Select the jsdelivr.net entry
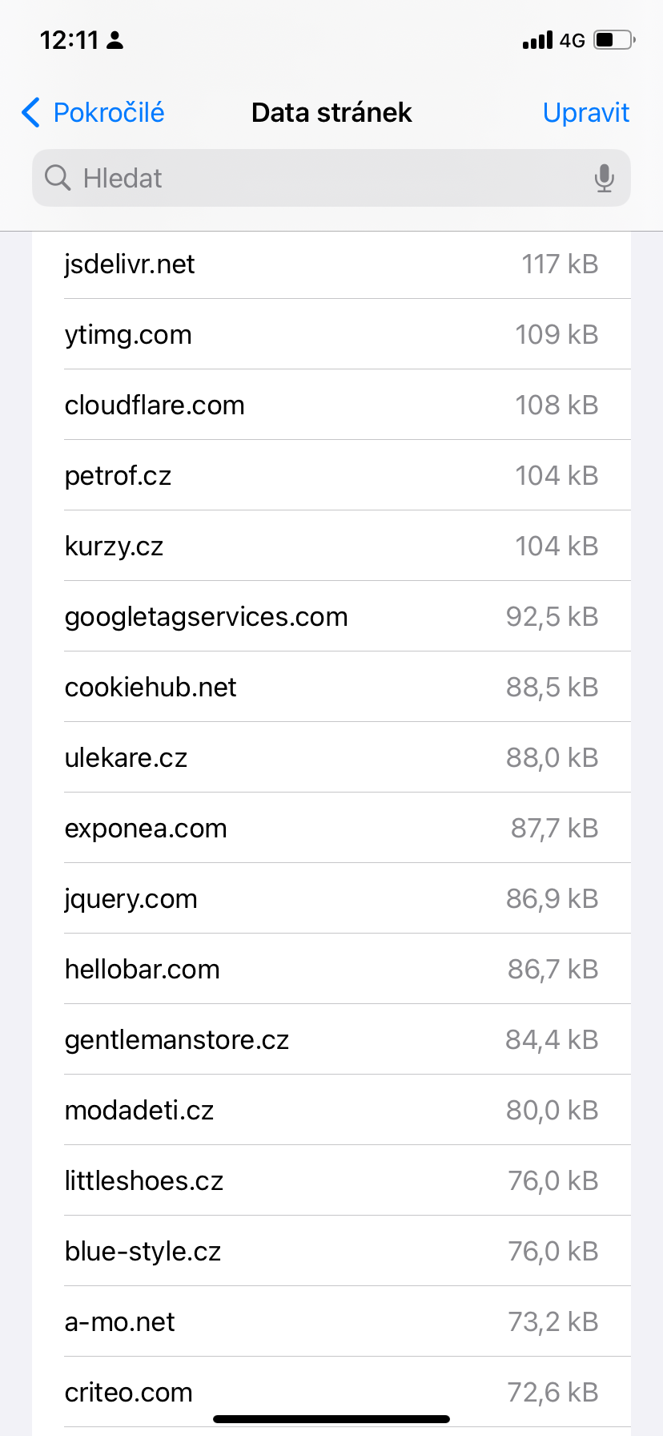 pyautogui.click(x=331, y=264)
